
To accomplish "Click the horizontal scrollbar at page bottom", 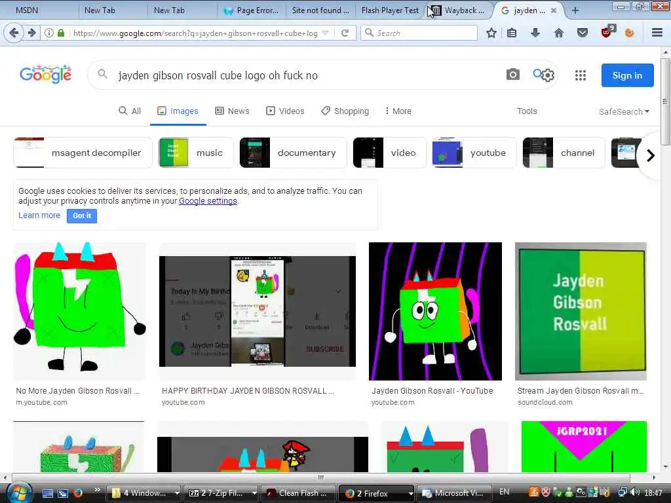I will tap(320, 477).
